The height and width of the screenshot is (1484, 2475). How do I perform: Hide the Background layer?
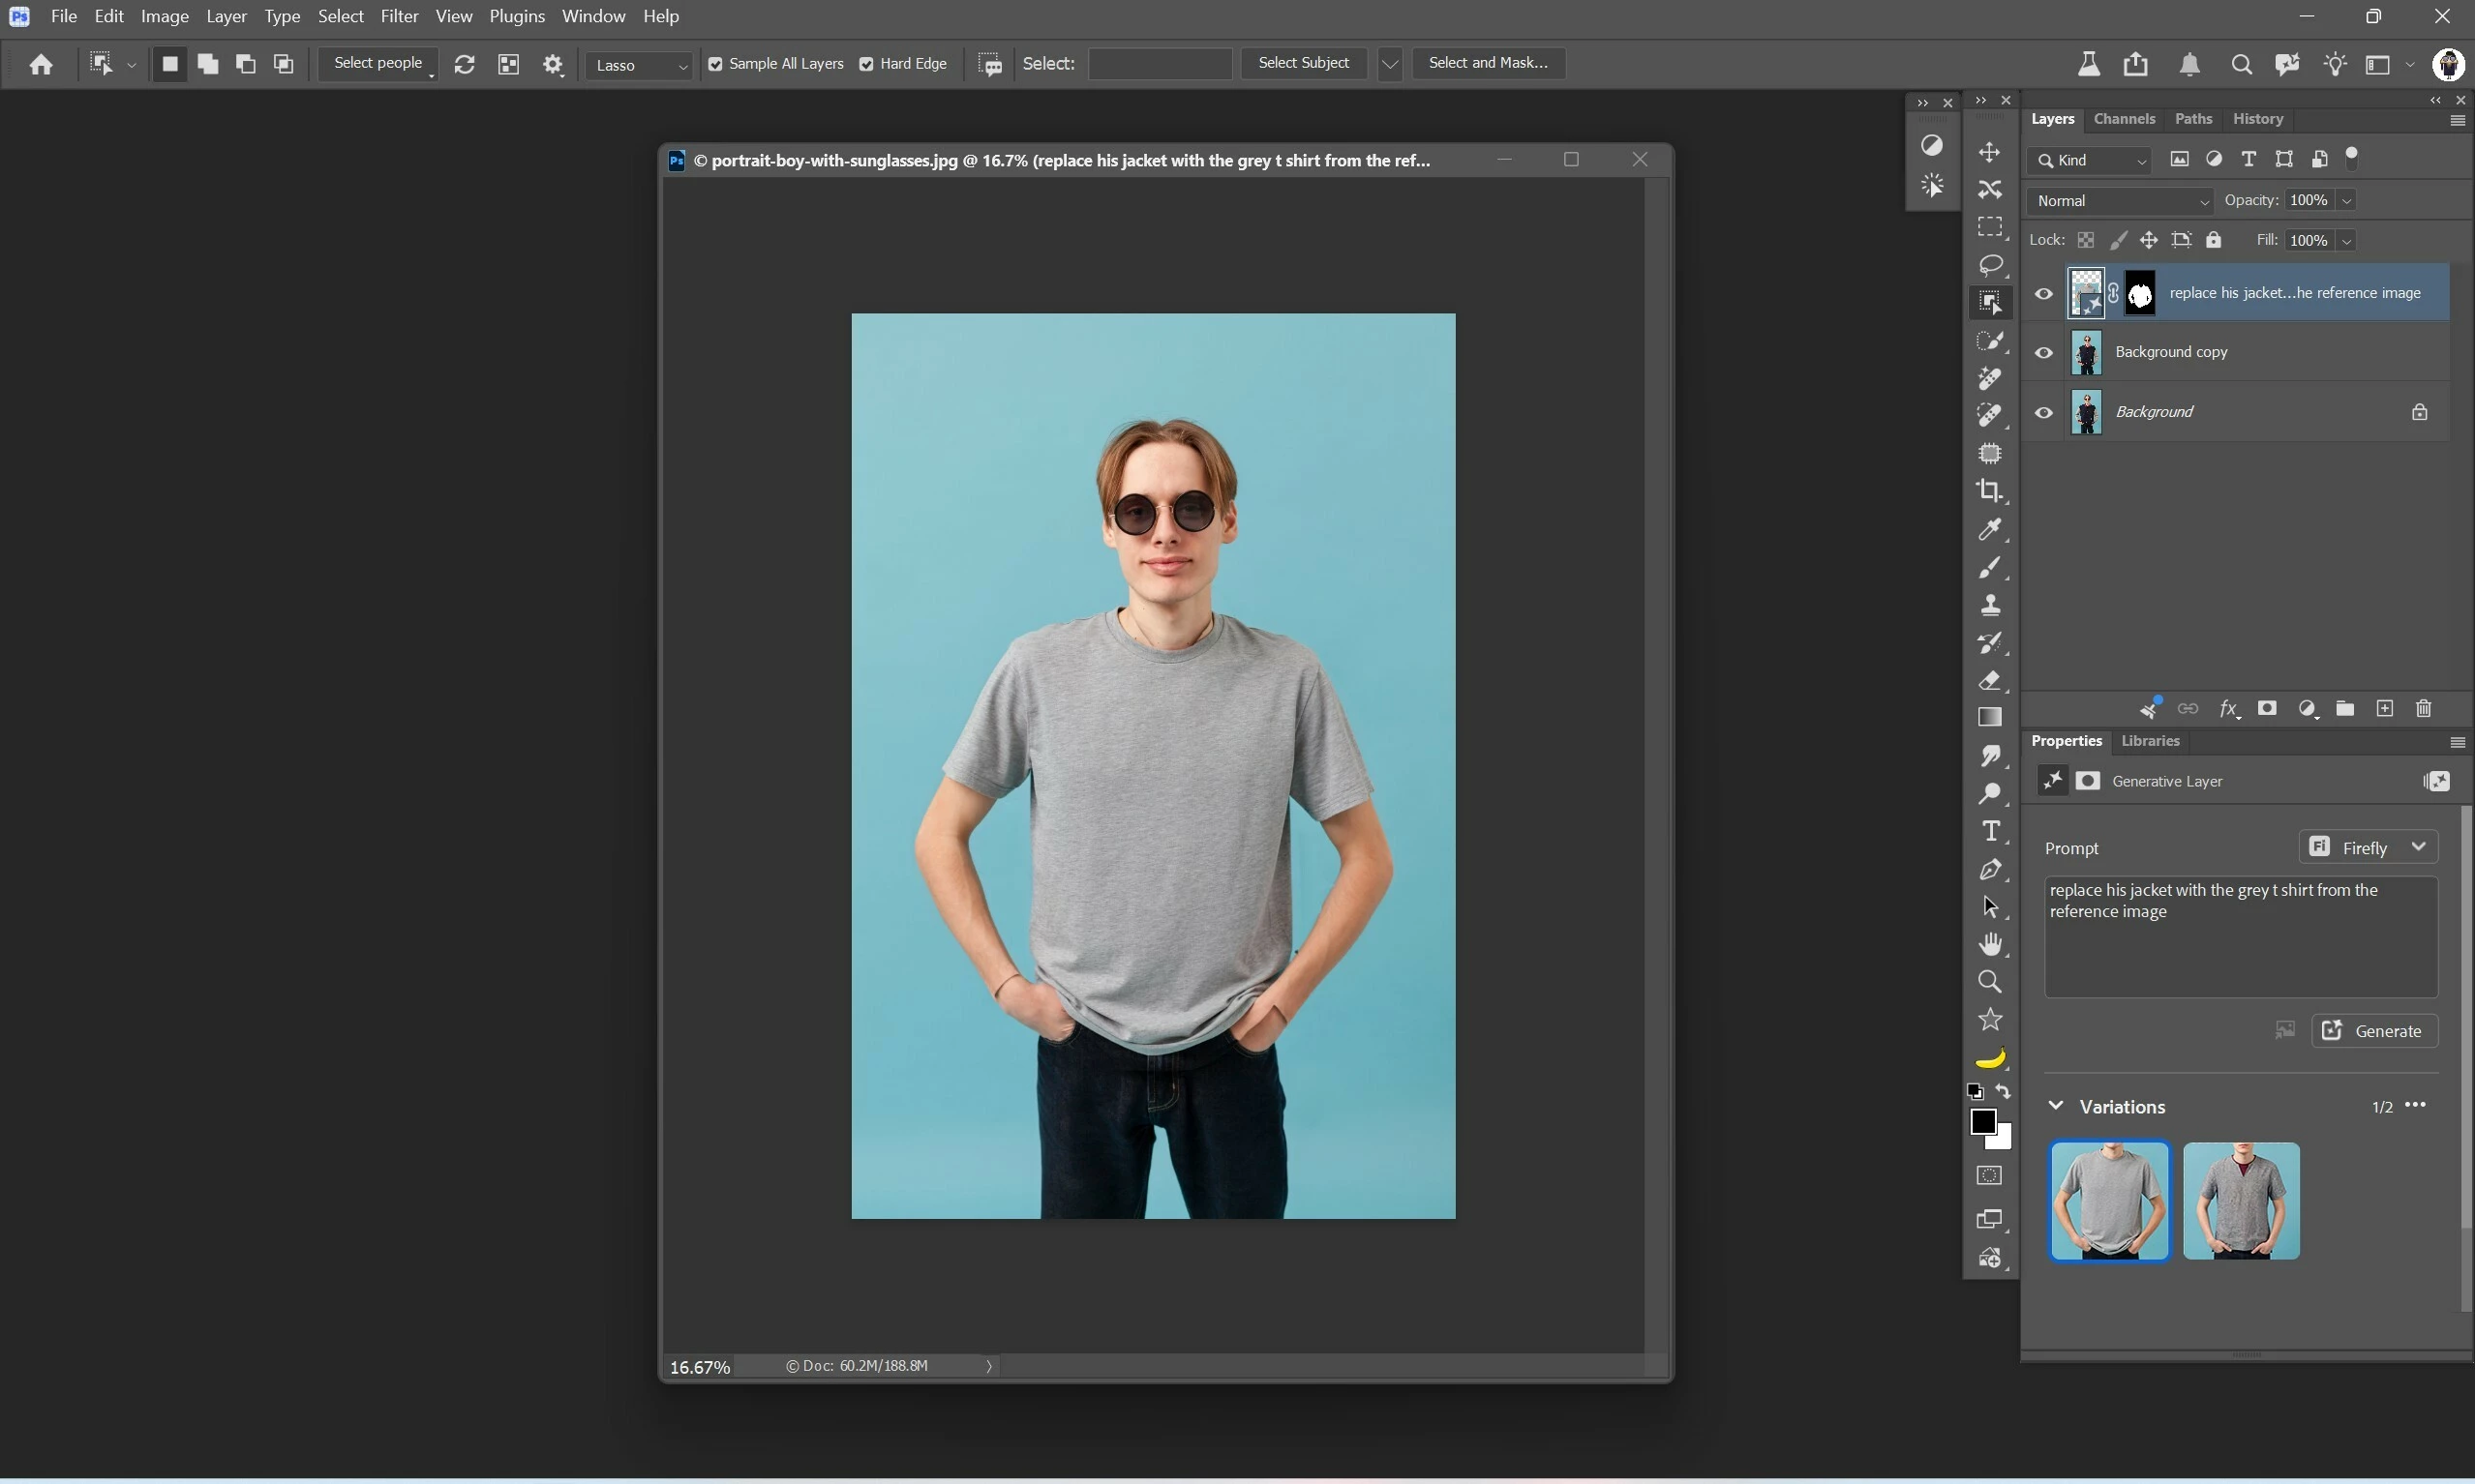click(x=2044, y=413)
